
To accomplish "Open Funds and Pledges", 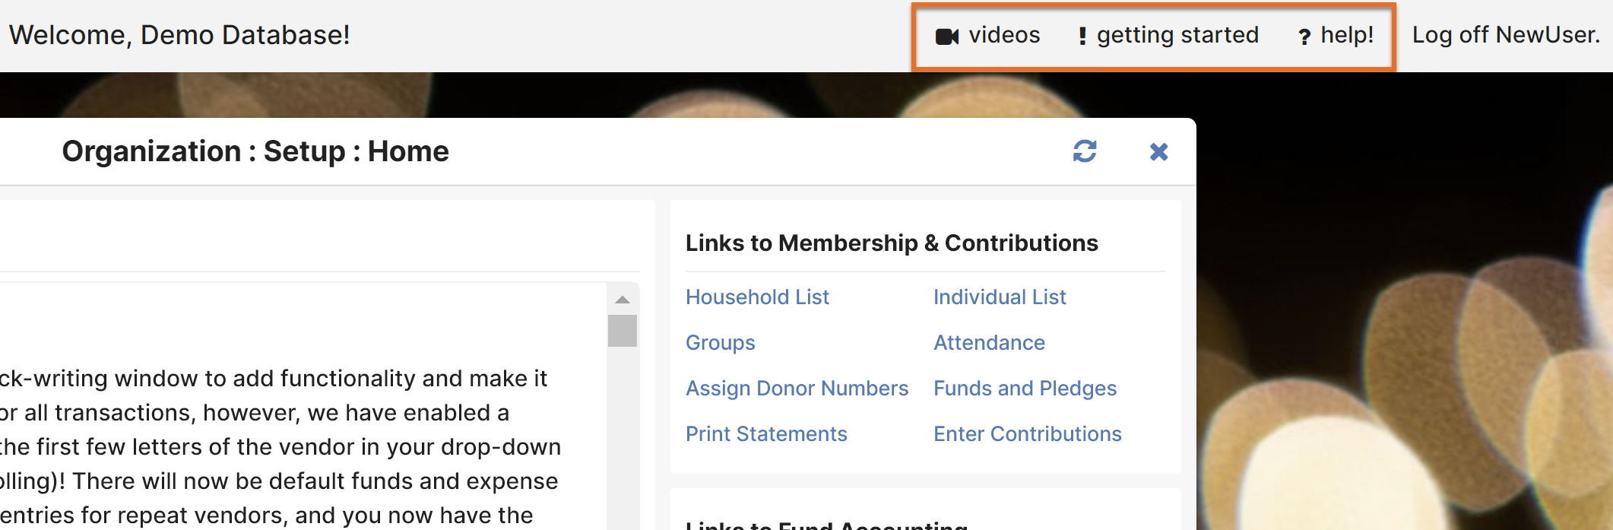I will coord(1025,389).
